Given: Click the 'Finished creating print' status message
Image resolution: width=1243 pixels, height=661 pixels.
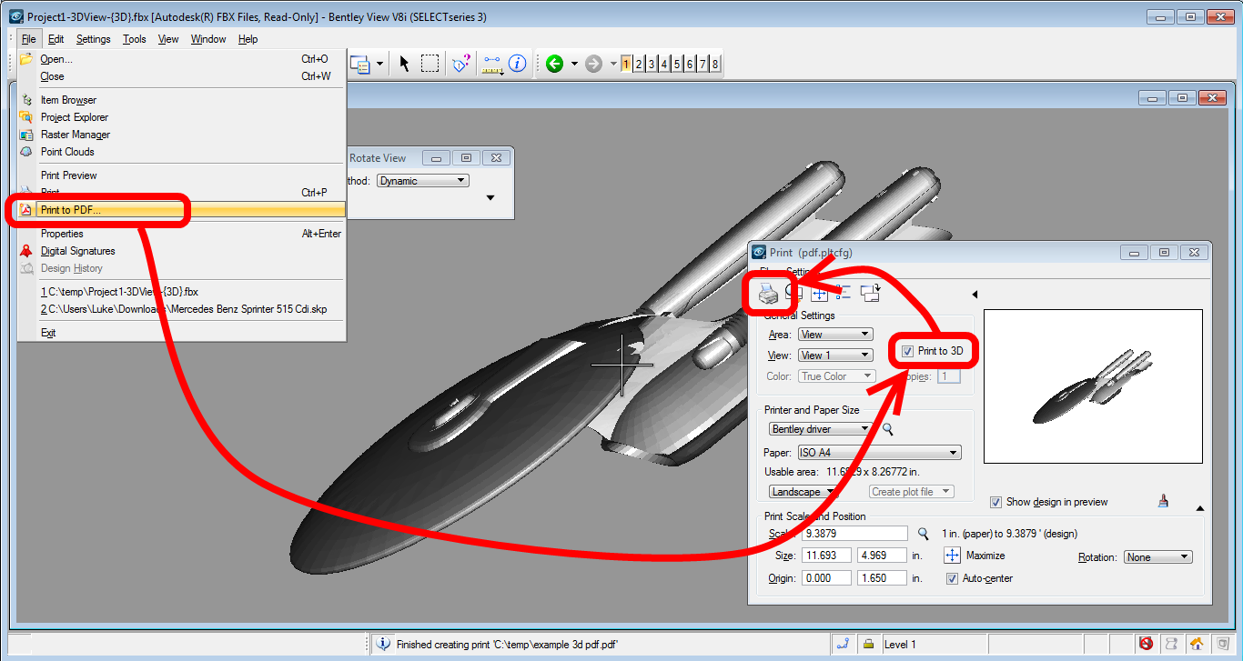Looking at the screenshot, I should 508,645.
